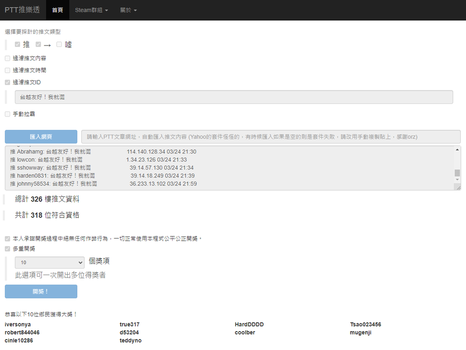This screenshot has height=350, width=466.
Task: Enable the 手動拉霸 checkbox
Action: pos(7,114)
